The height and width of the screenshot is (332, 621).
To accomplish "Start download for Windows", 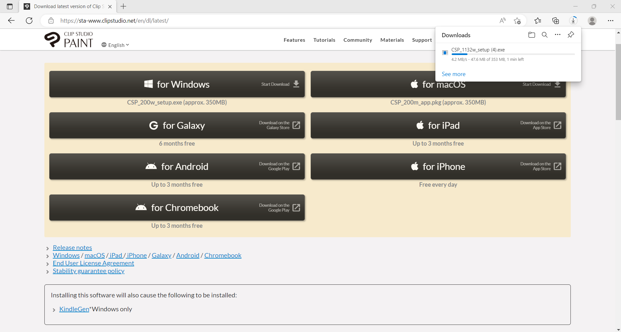I will coord(177,84).
